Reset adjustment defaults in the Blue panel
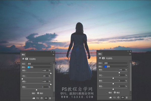This screenshot has height=101, width=151. [x=118, y=97]
